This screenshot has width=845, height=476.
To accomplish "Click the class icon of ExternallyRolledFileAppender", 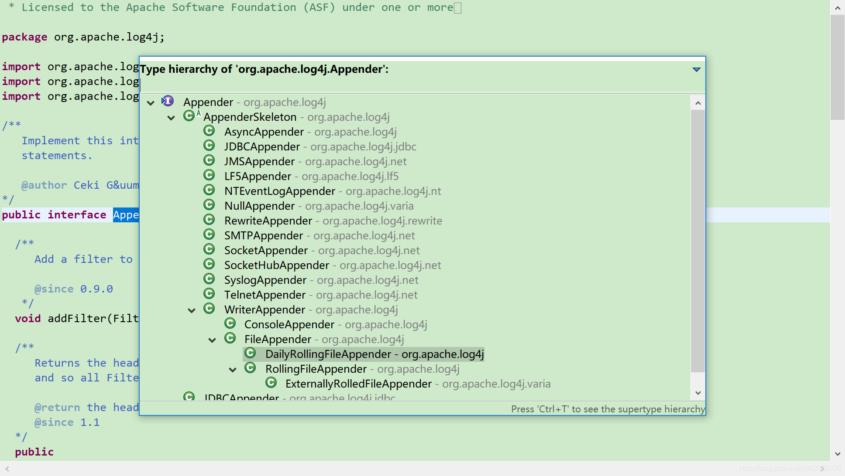I will click(x=271, y=383).
